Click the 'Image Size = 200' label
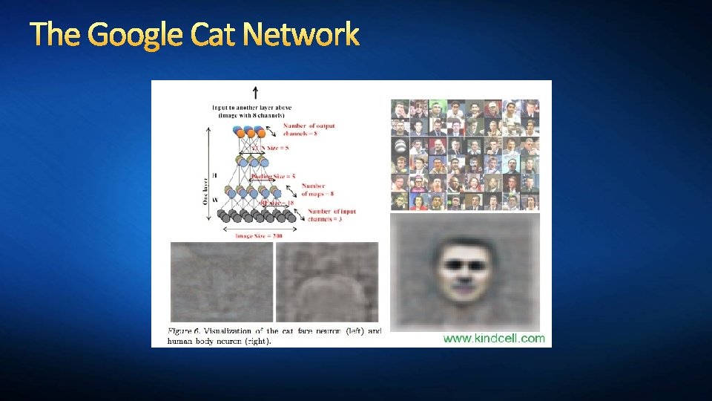 click(x=259, y=236)
